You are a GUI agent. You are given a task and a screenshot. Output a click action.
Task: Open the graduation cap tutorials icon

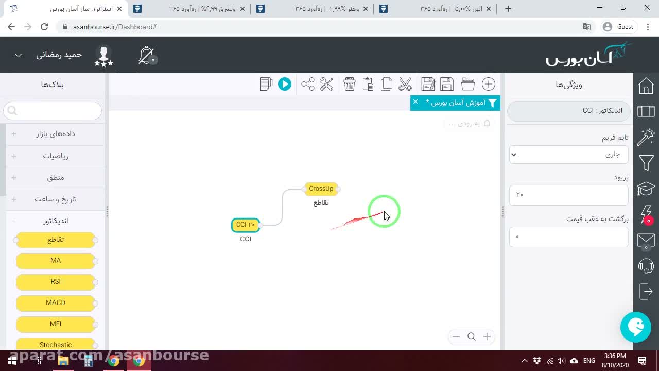pyautogui.click(x=646, y=189)
